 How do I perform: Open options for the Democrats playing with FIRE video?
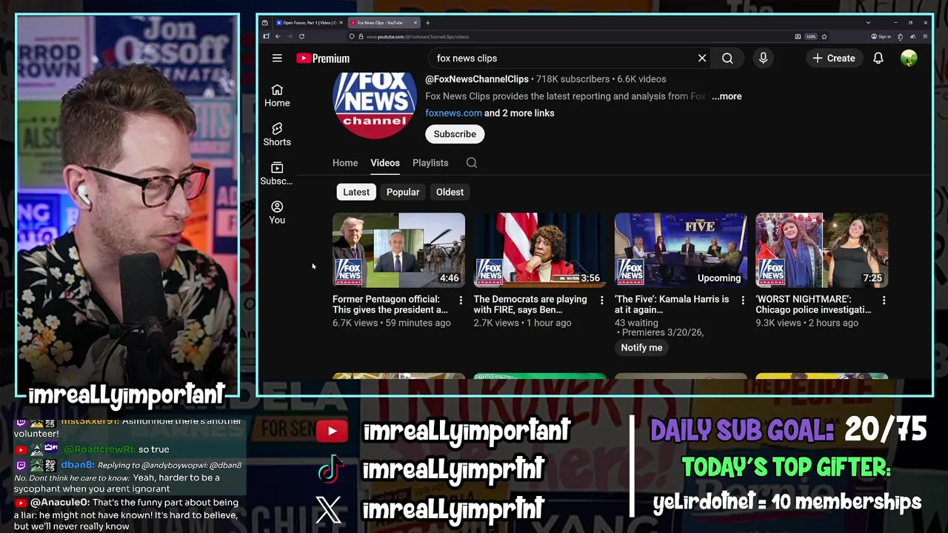coord(601,300)
